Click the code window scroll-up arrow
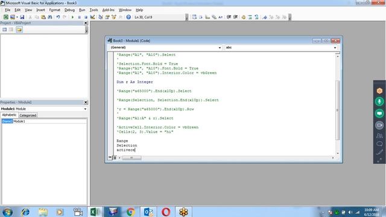This screenshot has height=217, width=386. pos(338,56)
